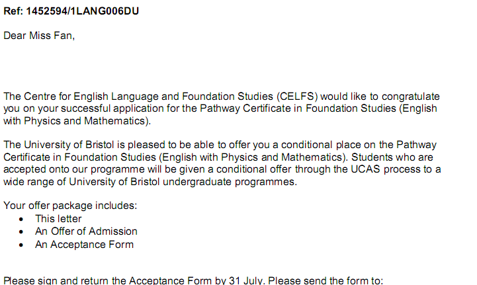Click "31 July" in the last line
This screenshot has width=477, height=285.
coord(247,280)
